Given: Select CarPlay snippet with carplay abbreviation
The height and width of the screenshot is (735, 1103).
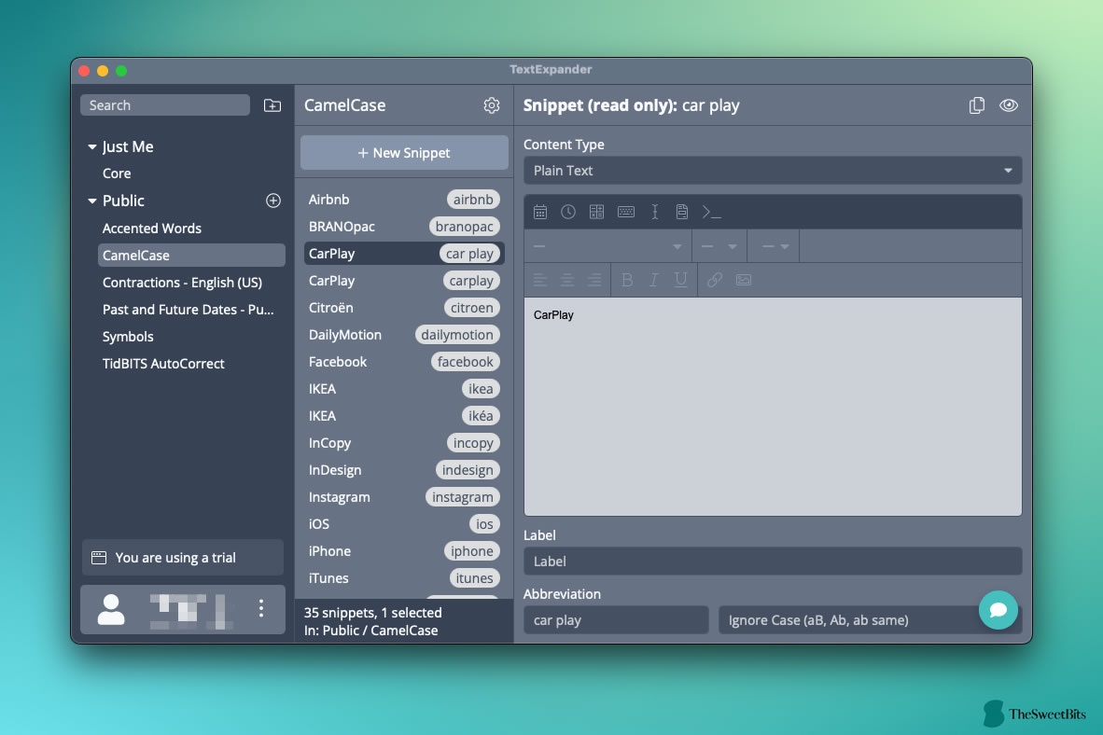Looking at the screenshot, I should tap(404, 281).
